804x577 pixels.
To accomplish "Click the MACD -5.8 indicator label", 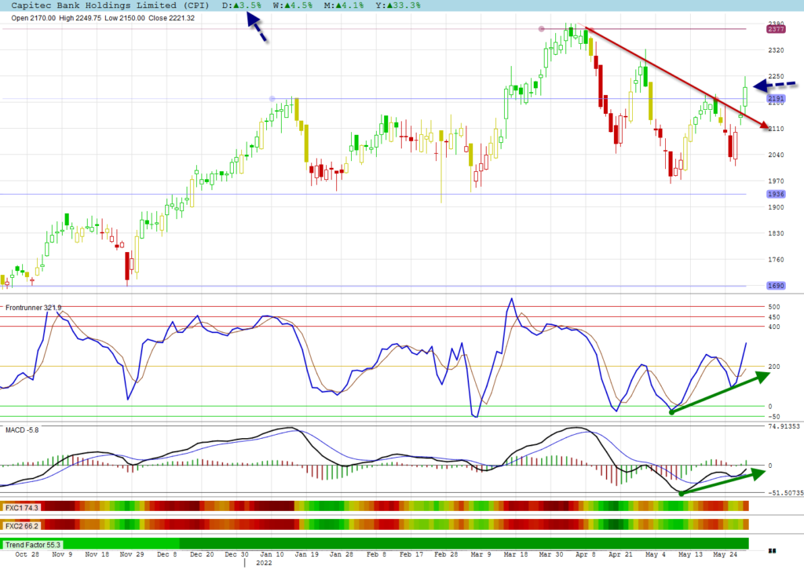I will point(22,429).
